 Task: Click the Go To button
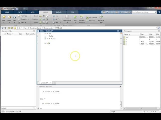pyautogui.click(x=56, y=19)
